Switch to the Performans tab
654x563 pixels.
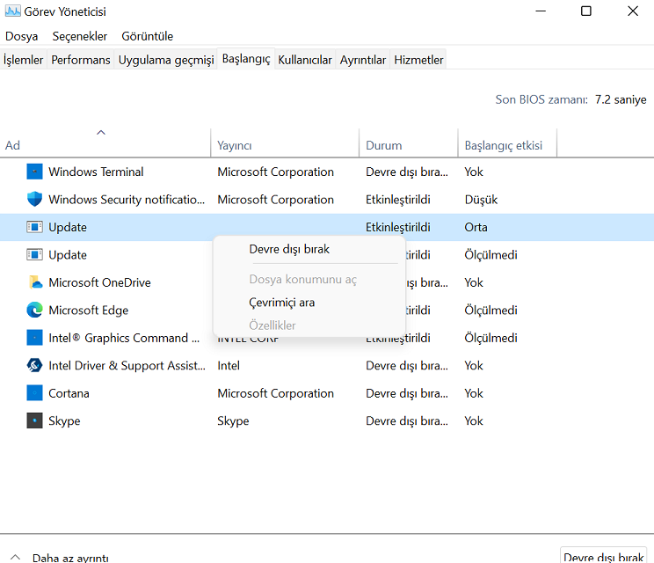pos(81,60)
